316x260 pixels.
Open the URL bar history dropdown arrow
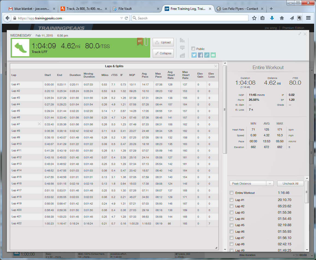[122, 18]
